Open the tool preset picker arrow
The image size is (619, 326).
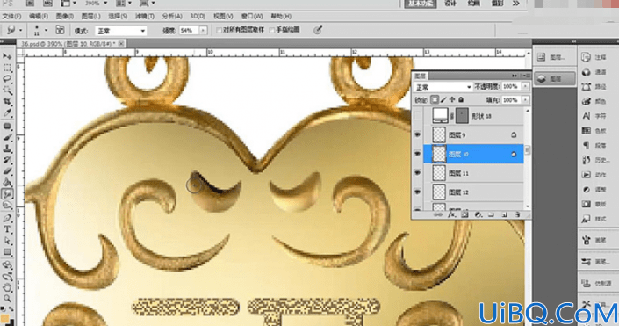[20, 30]
